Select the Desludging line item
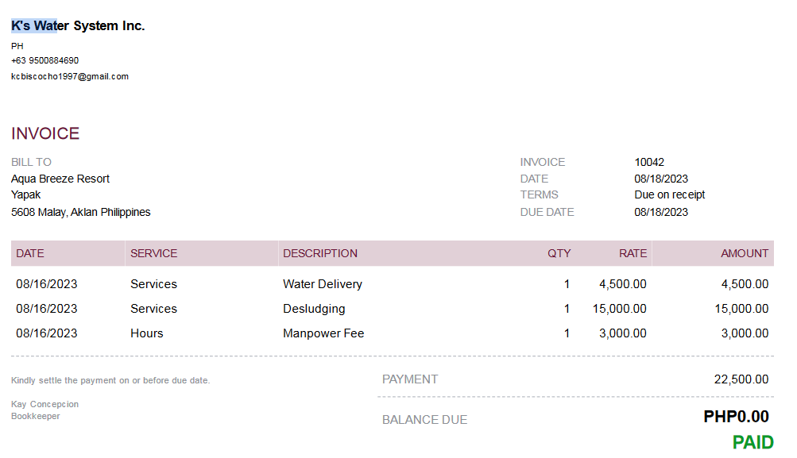The height and width of the screenshot is (458, 797). [314, 309]
